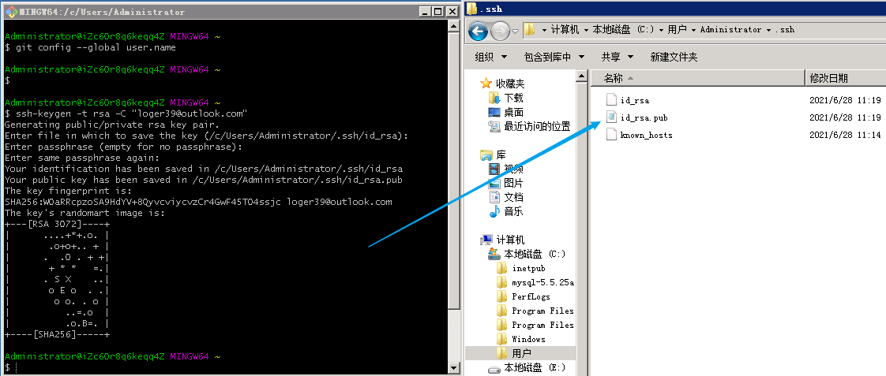The image size is (886, 376).
Task: Select 本地磁盘 (E:) in navigation tree
Action: 535,367
